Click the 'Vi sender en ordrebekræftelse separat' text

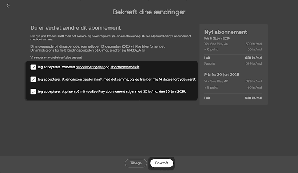point(56,58)
